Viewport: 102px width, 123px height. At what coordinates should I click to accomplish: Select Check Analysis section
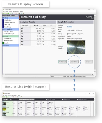tap(11, 29)
